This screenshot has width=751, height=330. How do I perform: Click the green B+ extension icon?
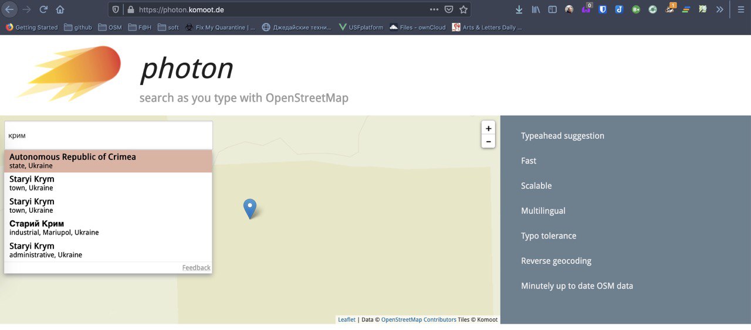636,9
